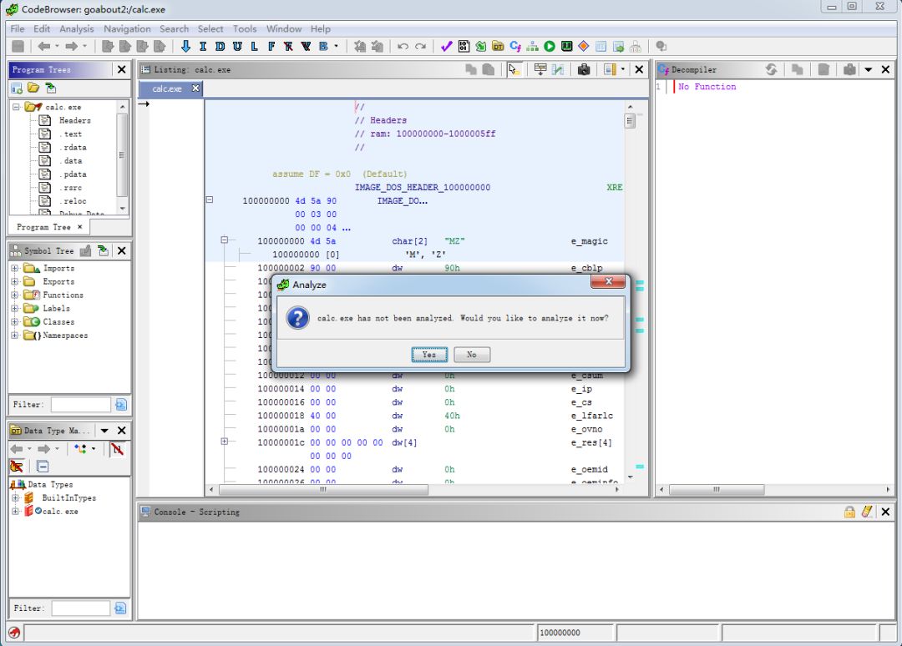Click the Redo toolbar icon
This screenshot has height=646, width=902.
click(420, 47)
